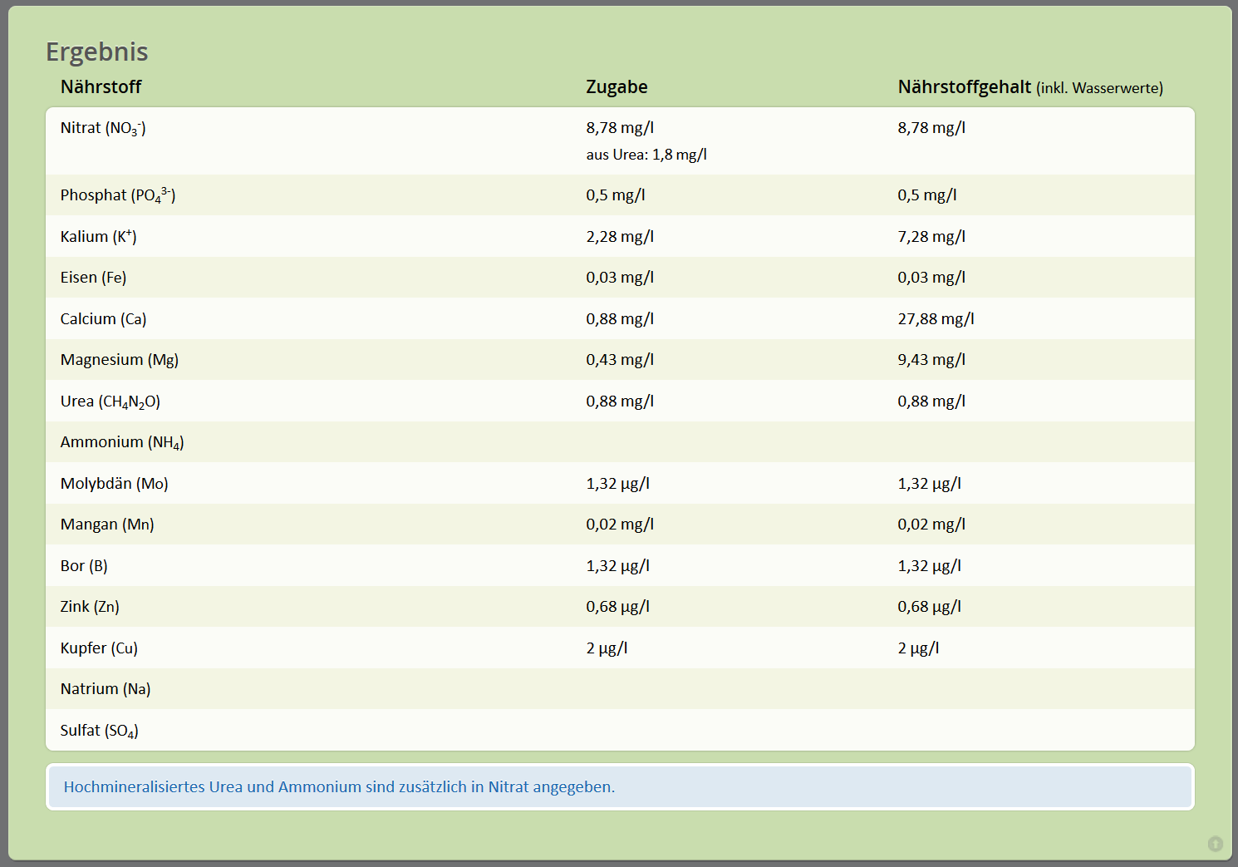
Task: Select the Molybdän (Mo) row label
Action: pyautogui.click(x=114, y=484)
